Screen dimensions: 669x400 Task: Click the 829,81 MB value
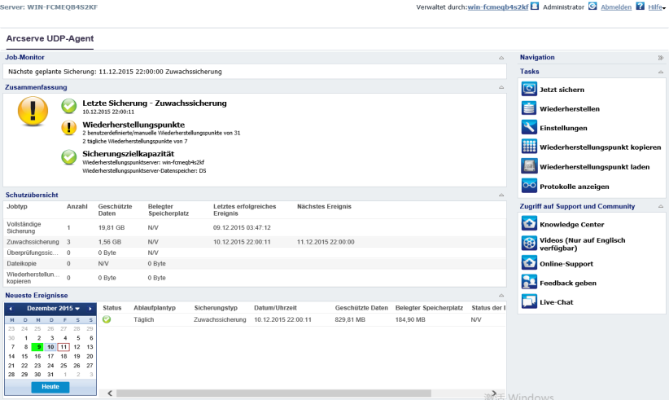[x=350, y=319]
